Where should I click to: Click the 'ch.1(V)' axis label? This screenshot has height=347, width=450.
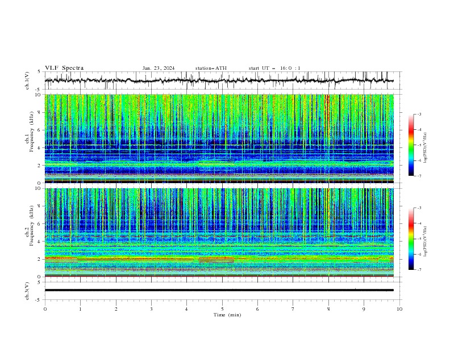(27, 81)
